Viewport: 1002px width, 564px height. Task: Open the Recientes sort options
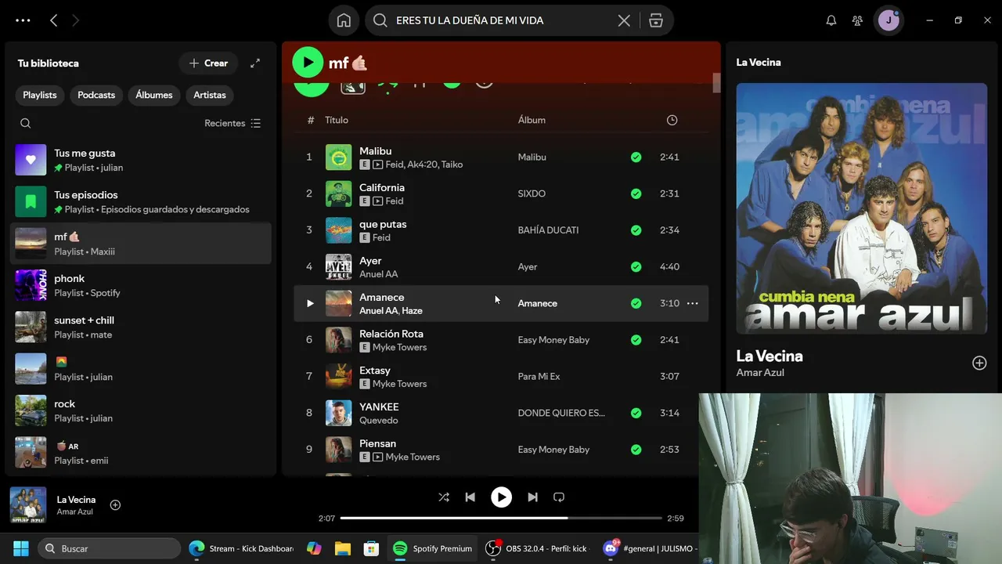232,123
